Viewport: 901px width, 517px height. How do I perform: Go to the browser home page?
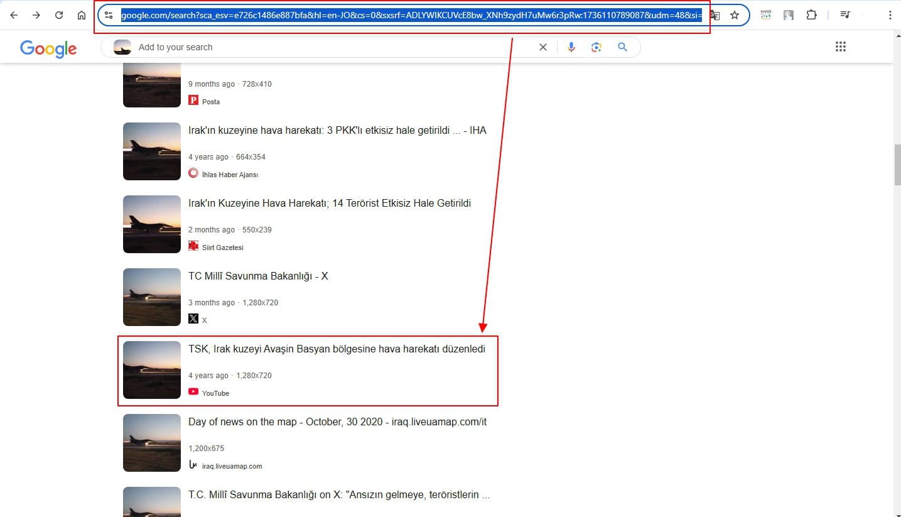[82, 15]
